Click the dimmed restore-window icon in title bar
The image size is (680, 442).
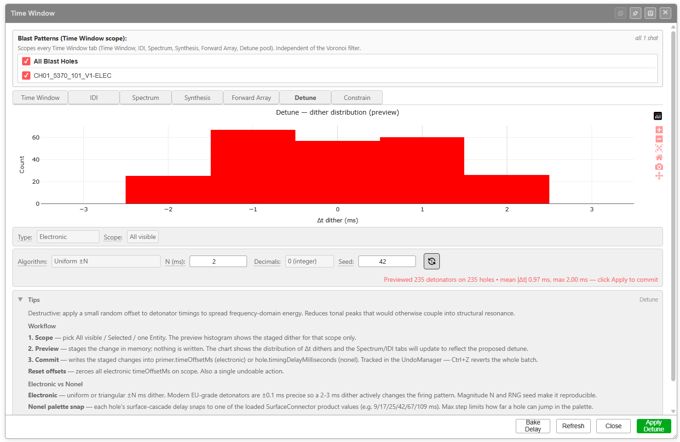tap(620, 13)
